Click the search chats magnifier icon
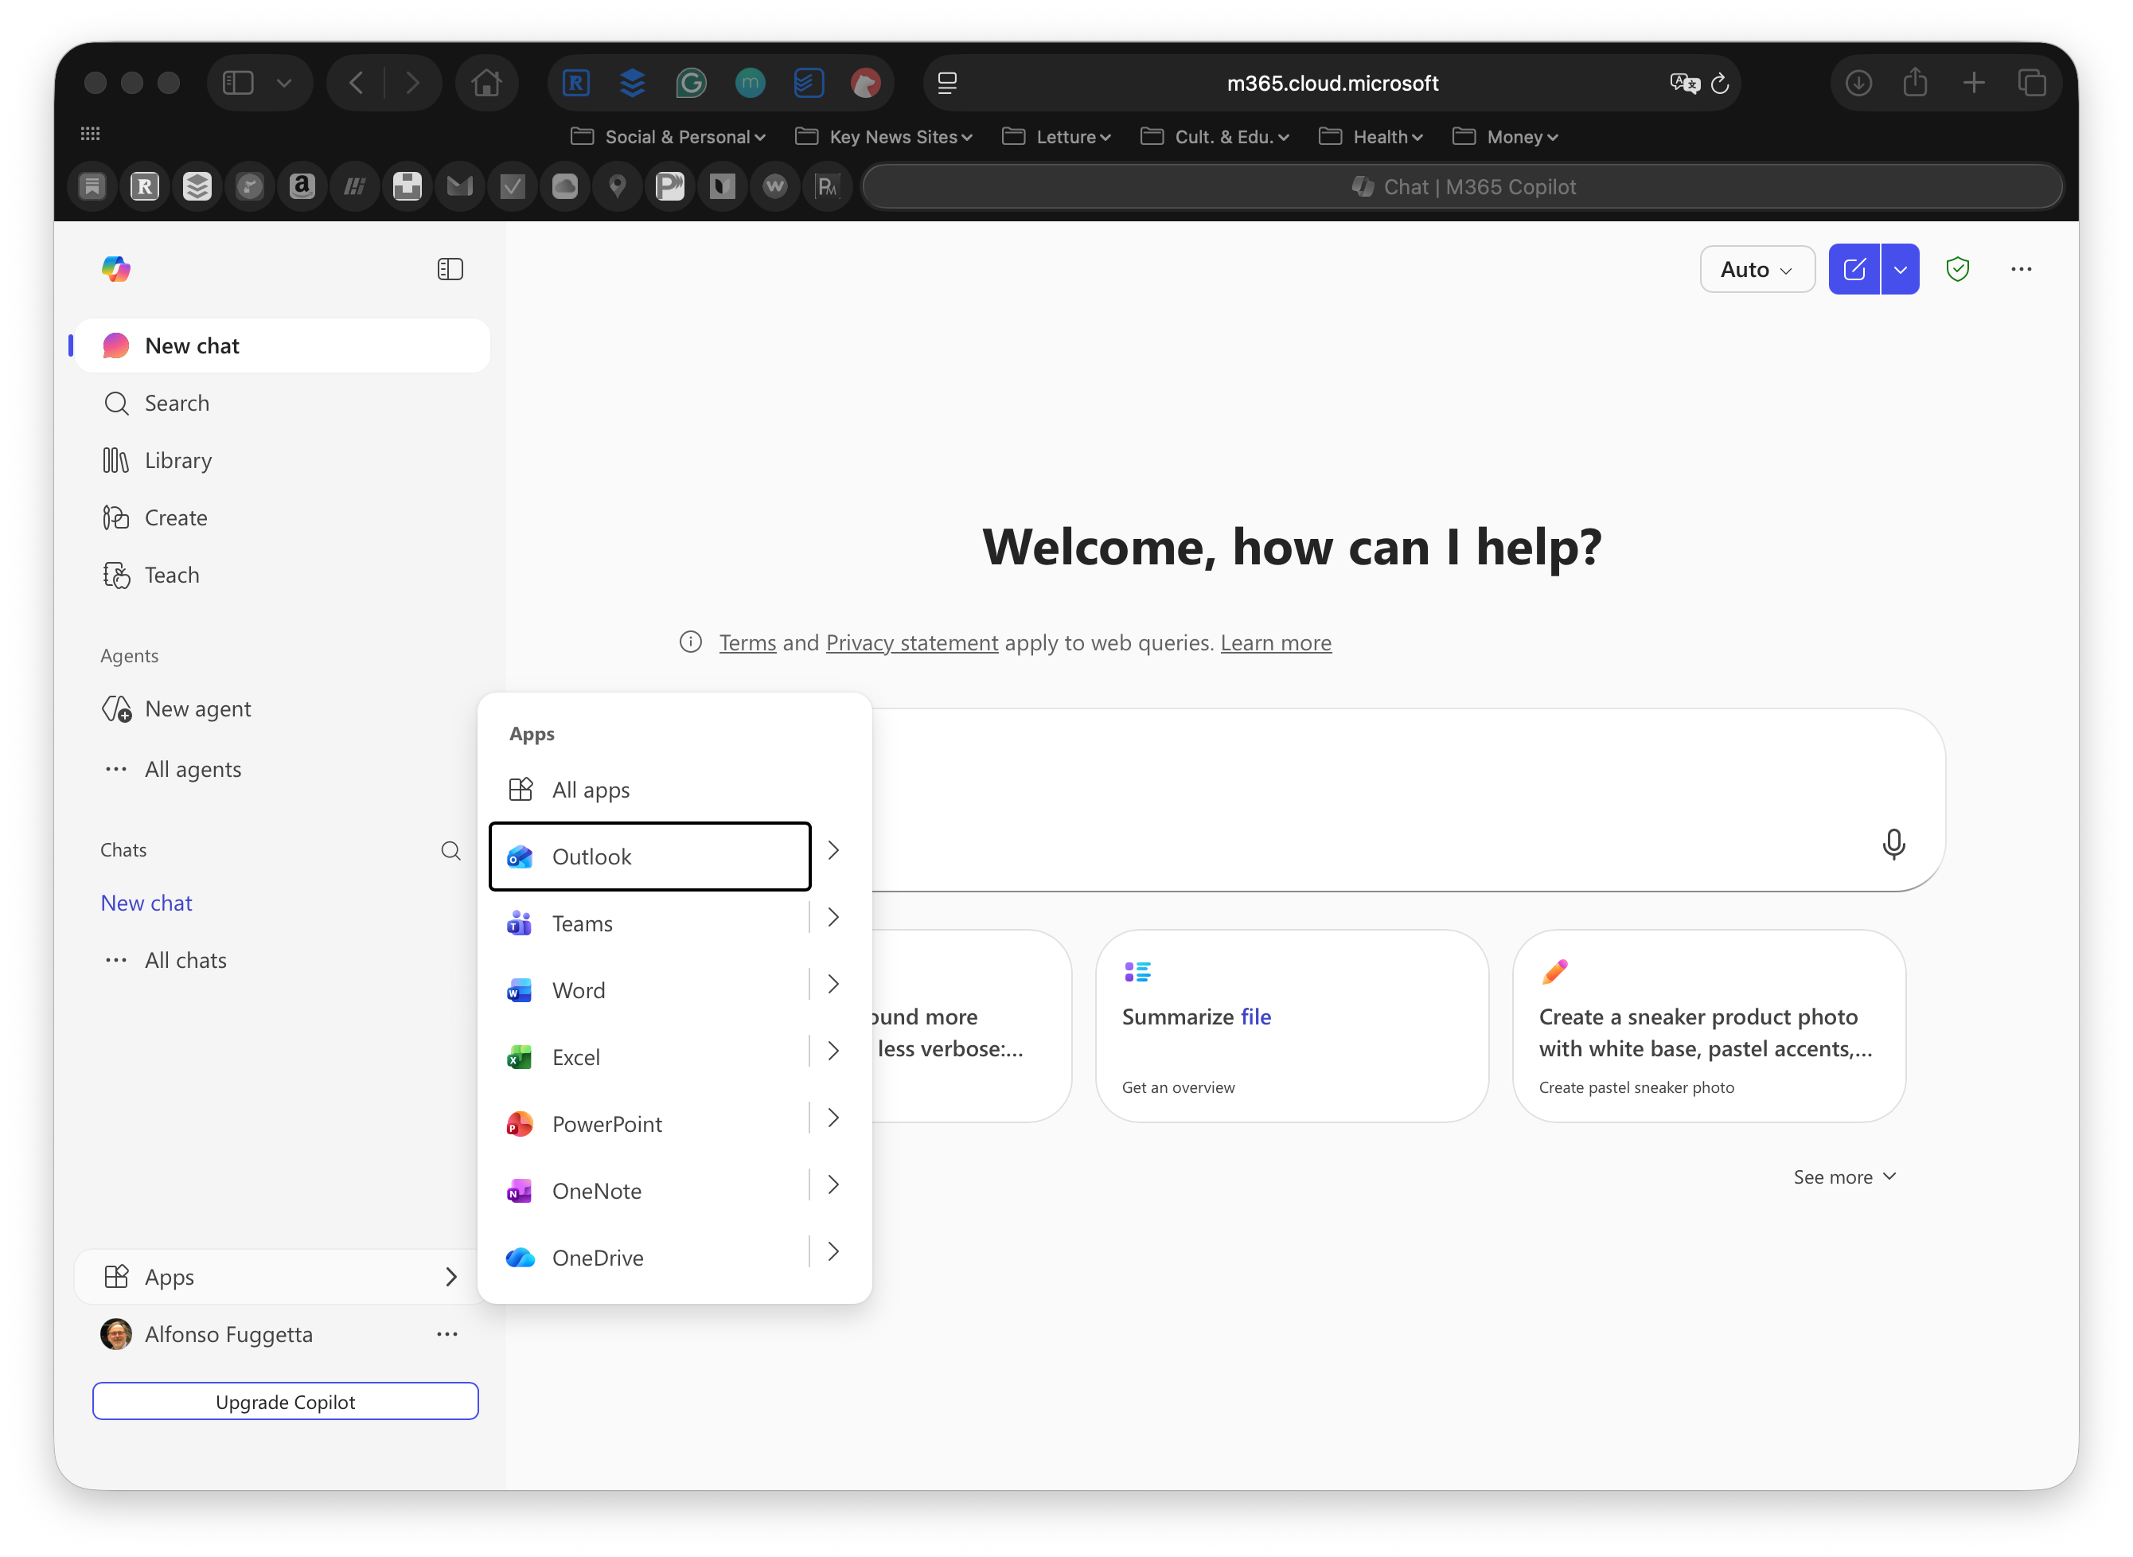This screenshot has width=2133, height=1557. [x=450, y=850]
